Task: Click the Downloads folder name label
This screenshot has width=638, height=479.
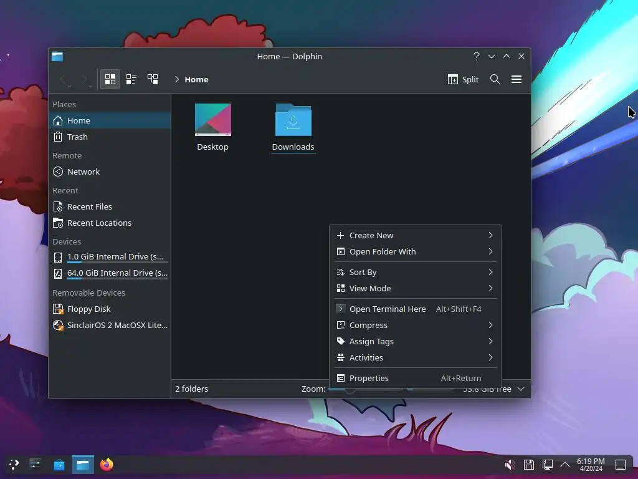Action: (293, 147)
